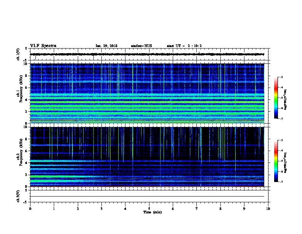
Task: Click the "start UT = 2:10:2" header text
Action: [184, 46]
